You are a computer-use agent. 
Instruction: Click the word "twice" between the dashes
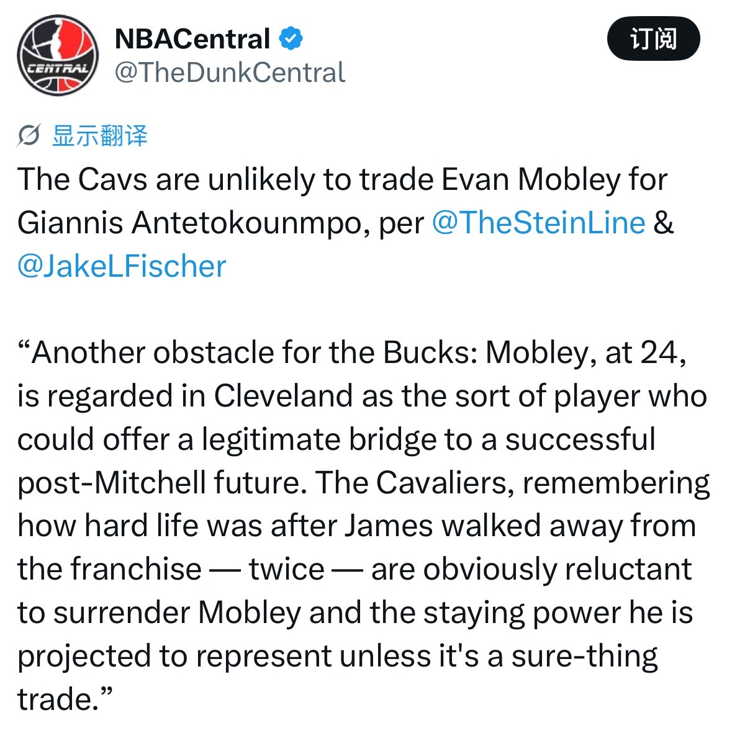[x=286, y=569]
